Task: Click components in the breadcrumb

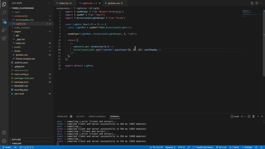Action: coord(63,8)
